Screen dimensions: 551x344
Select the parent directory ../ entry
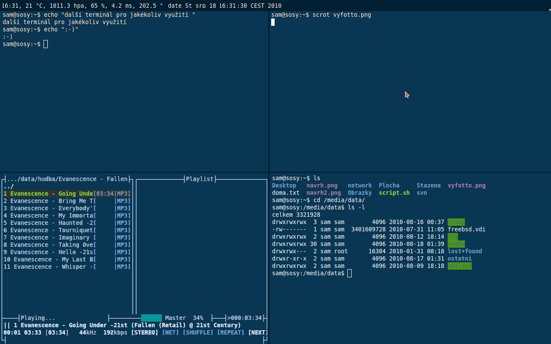point(9,186)
